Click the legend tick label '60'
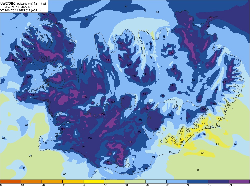 click(x=126, y=185)
